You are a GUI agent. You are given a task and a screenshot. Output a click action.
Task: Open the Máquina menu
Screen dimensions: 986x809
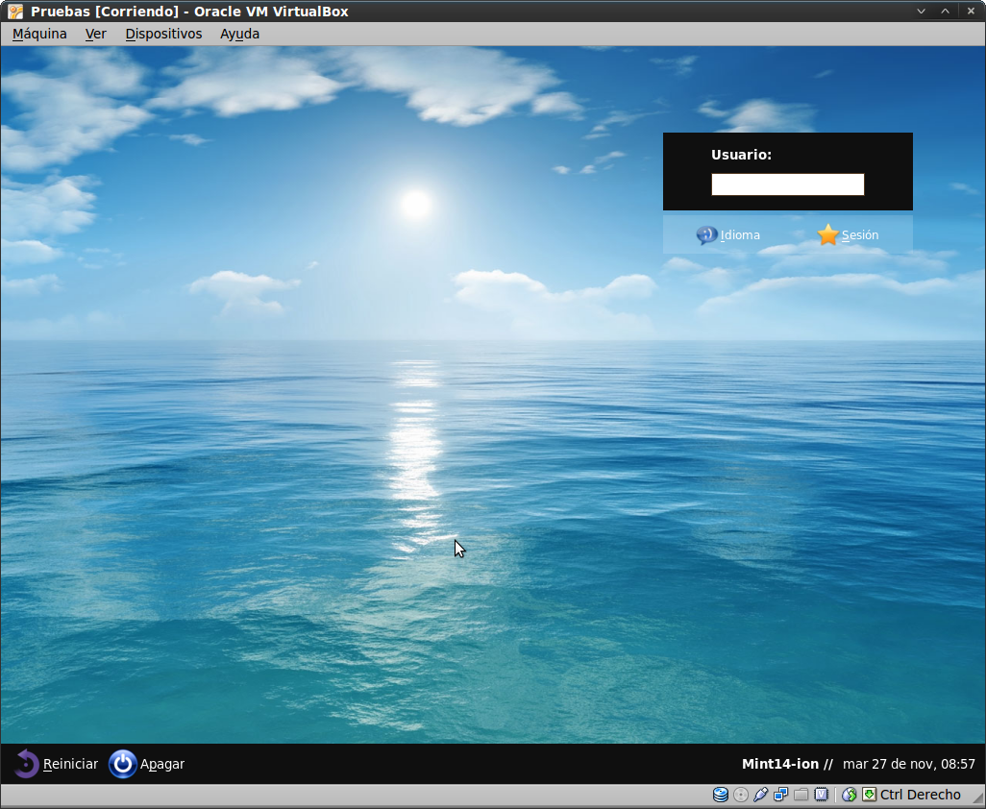[x=39, y=34]
